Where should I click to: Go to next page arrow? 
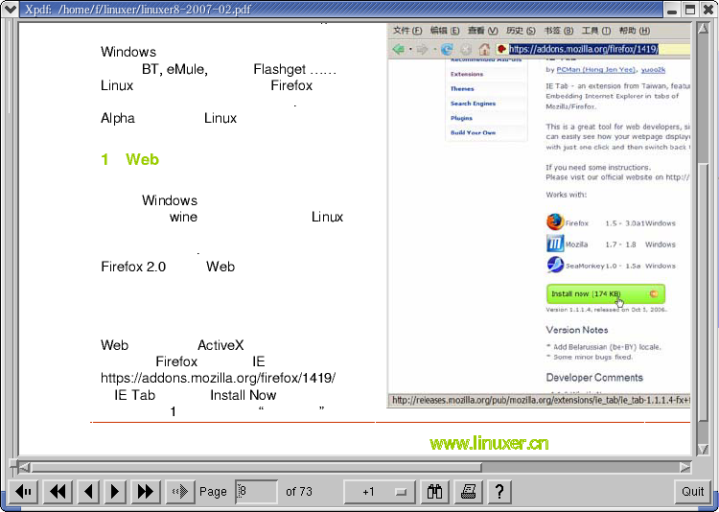point(115,492)
